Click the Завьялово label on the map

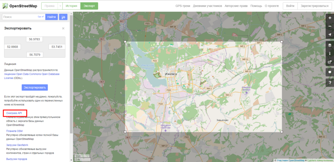click(x=222, y=120)
